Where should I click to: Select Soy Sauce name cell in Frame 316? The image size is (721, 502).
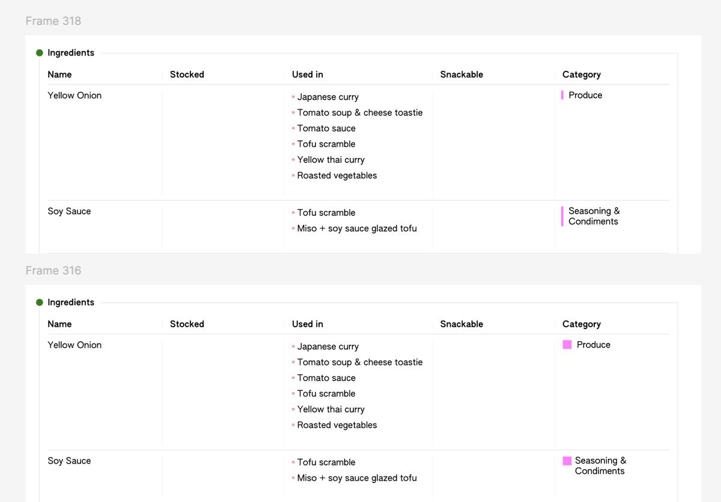69,461
